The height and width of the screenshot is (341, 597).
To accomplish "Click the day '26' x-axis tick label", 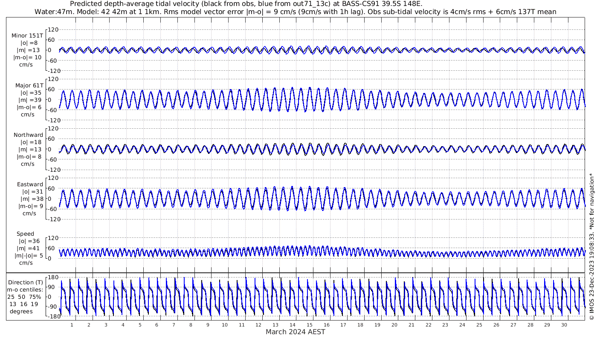I will [496, 325].
